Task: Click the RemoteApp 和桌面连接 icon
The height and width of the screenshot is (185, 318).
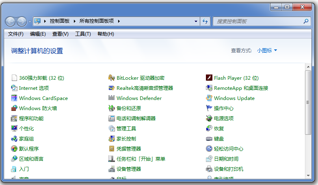Action: click(x=209, y=88)
